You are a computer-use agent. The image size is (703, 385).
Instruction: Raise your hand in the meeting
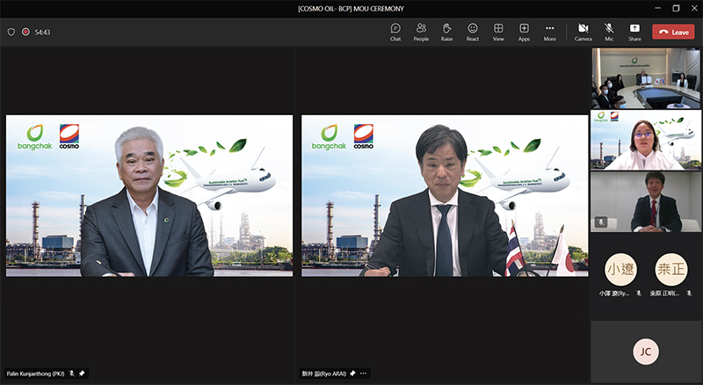(446, 32)
